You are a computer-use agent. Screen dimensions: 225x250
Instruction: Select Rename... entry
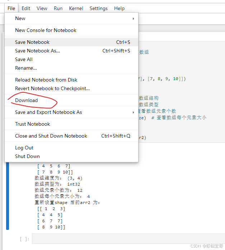coord(71,68)
